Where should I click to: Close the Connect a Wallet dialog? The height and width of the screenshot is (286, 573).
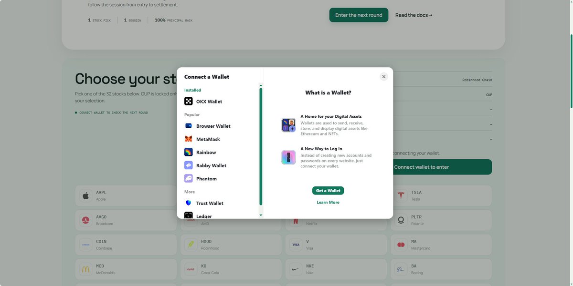coord(384,77)
